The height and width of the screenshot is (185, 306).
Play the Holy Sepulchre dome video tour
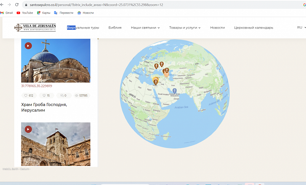coord(28,46)
